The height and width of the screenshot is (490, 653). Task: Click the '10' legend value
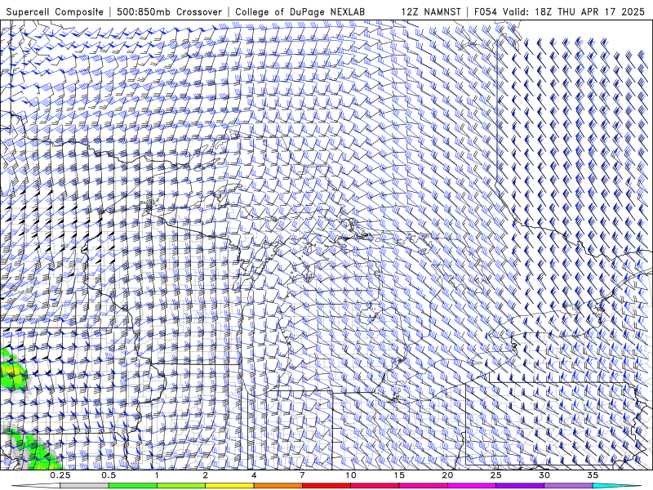pos(351,475)
